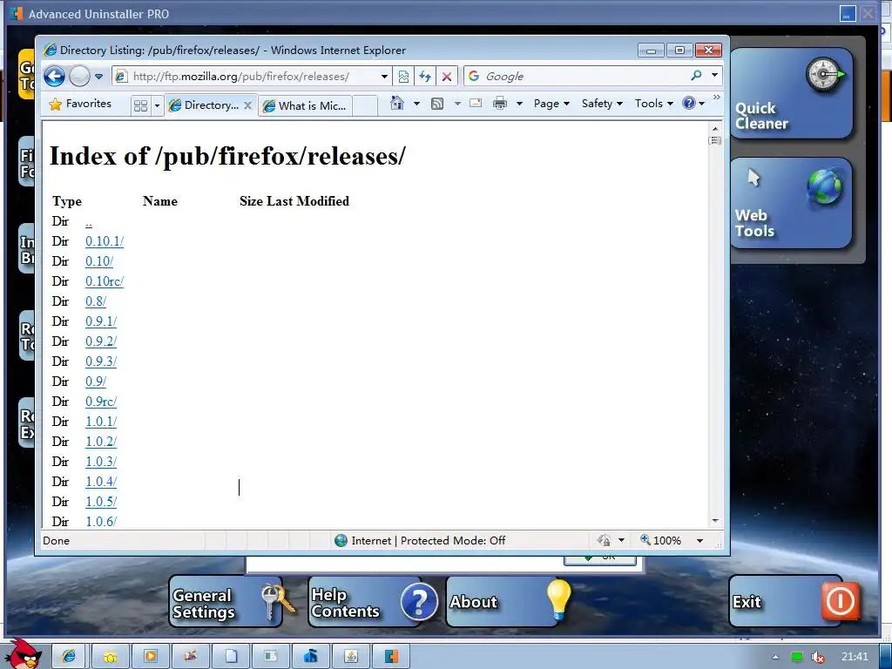Open Quick Cleaner in Advanced Uninstaller PRO
The height and width of the screenshot is (669, 892).
791,94
